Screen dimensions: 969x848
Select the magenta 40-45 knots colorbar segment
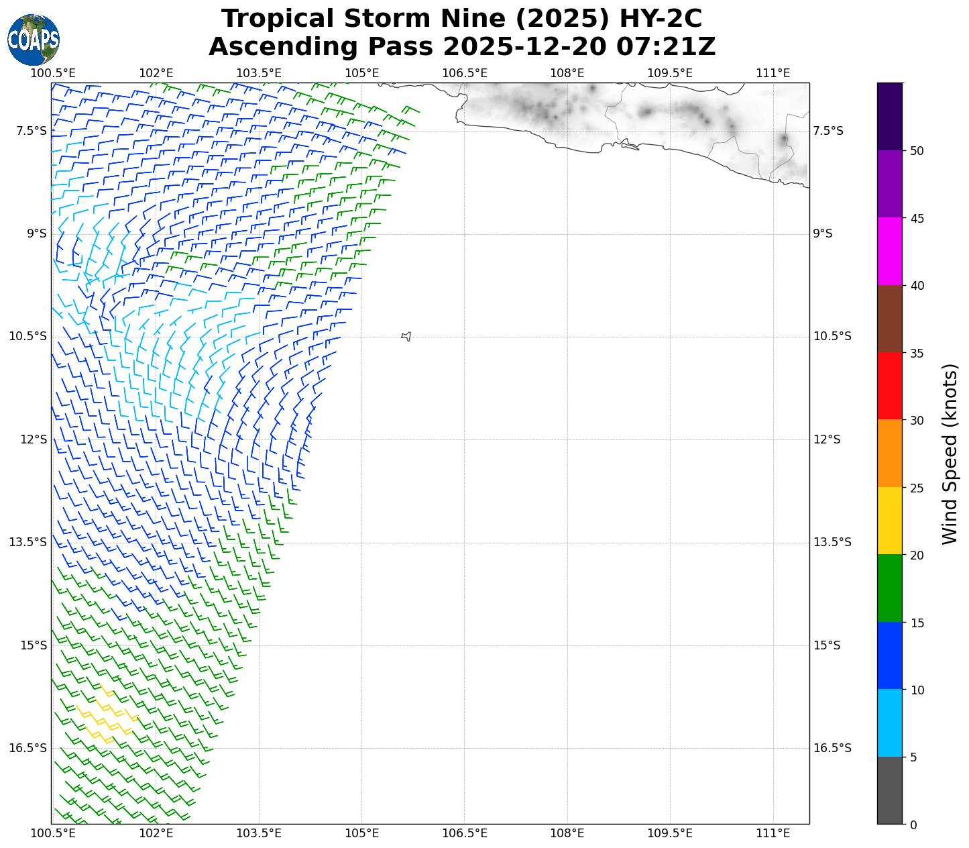890,251
